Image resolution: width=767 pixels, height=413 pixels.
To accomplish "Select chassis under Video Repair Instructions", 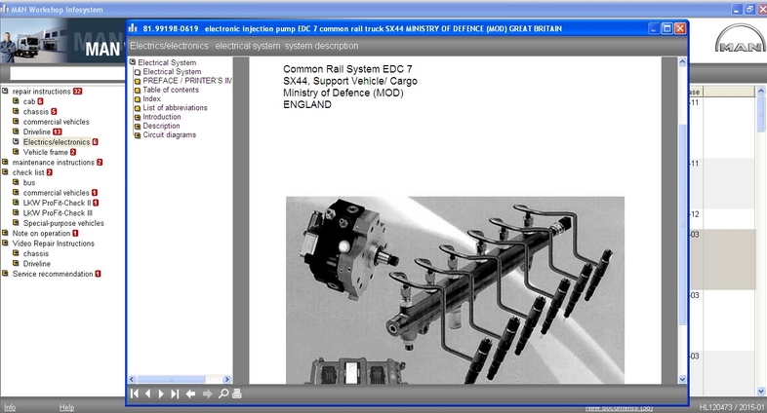I will 36,253.
